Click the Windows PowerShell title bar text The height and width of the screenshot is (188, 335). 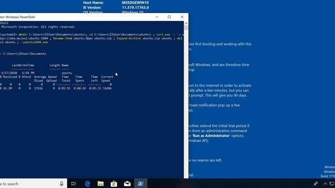(x=17, y=17)
